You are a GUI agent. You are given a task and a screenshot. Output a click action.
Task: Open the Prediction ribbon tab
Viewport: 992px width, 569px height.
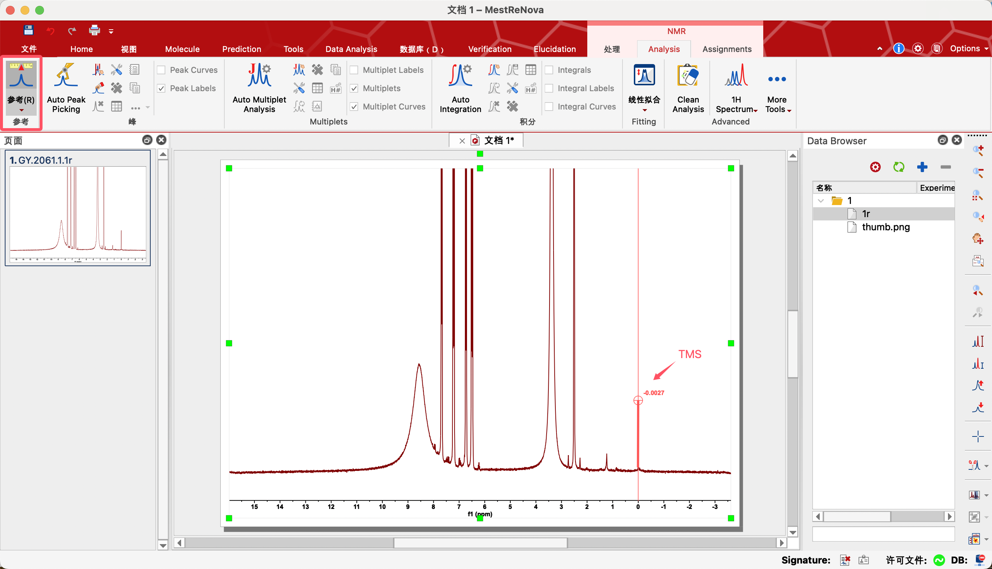[241, 49]
